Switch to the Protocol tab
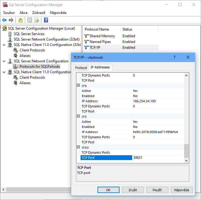This screenshot has width=201, height=200. pyautogui.click(x=81, y=67)
